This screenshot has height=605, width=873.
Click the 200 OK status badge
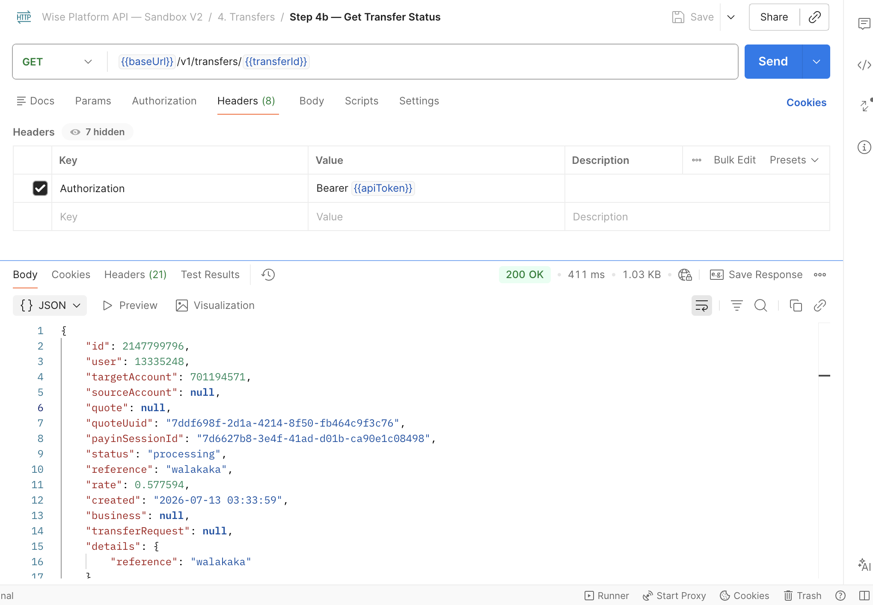tap(525, 275)
